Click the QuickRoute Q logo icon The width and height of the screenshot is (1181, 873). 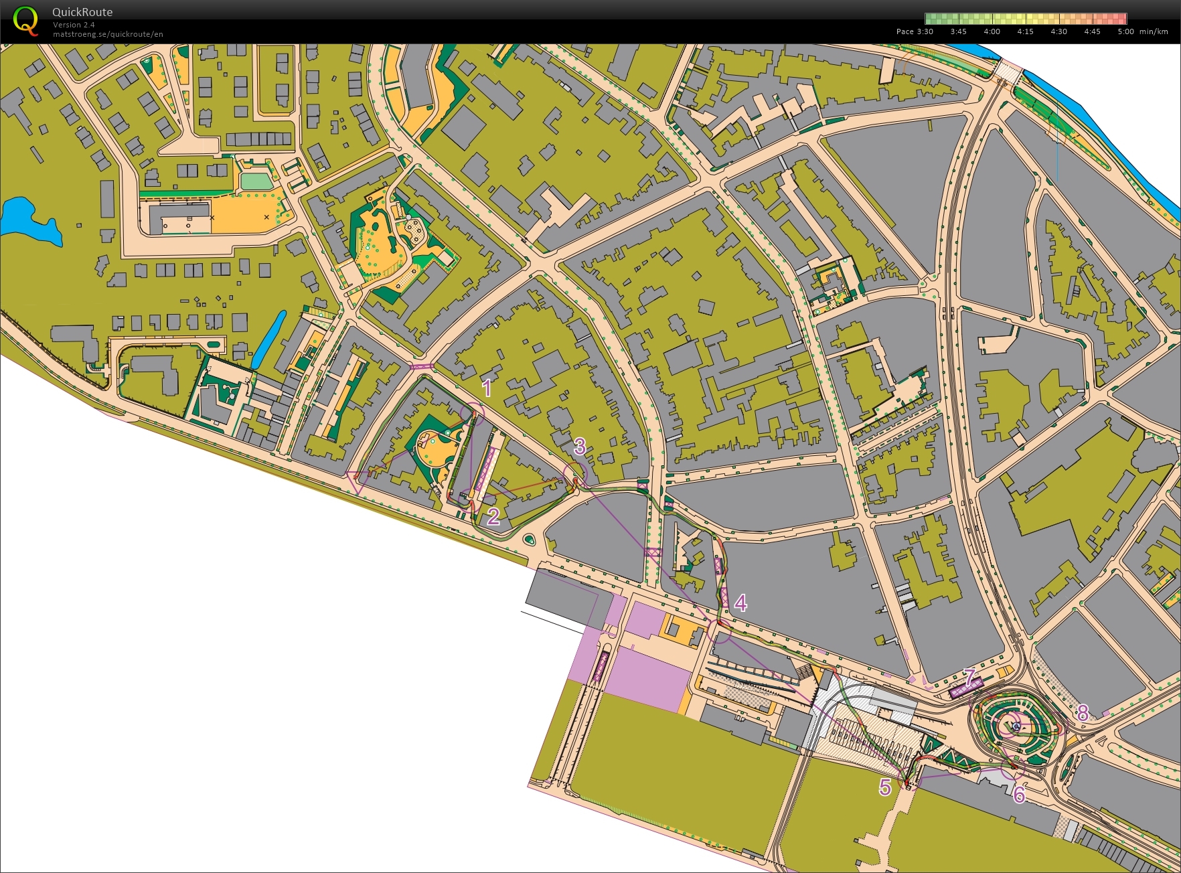tap(27, 20)
